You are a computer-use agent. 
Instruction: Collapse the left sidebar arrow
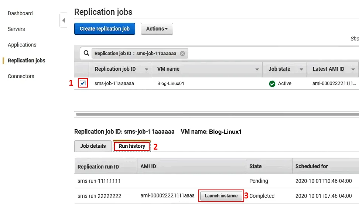coord(63,20)
